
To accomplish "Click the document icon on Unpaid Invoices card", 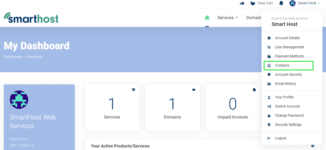I will 254,90.
